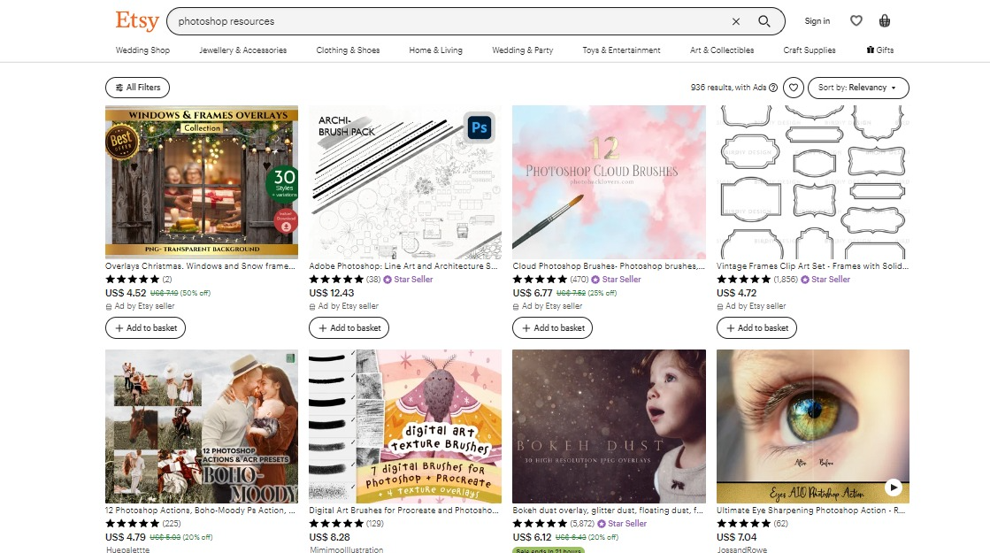Open Digital Art Brushes for Procreate title
The height and width of the screenshot is (553, 990).
[x=403, y=510]
